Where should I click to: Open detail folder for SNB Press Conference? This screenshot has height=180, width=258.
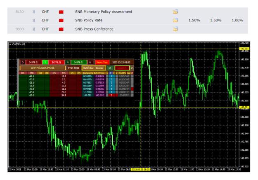[175, 29]
